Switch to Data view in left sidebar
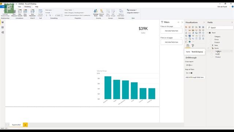The image size is (234, 132). tap(3, 27)
